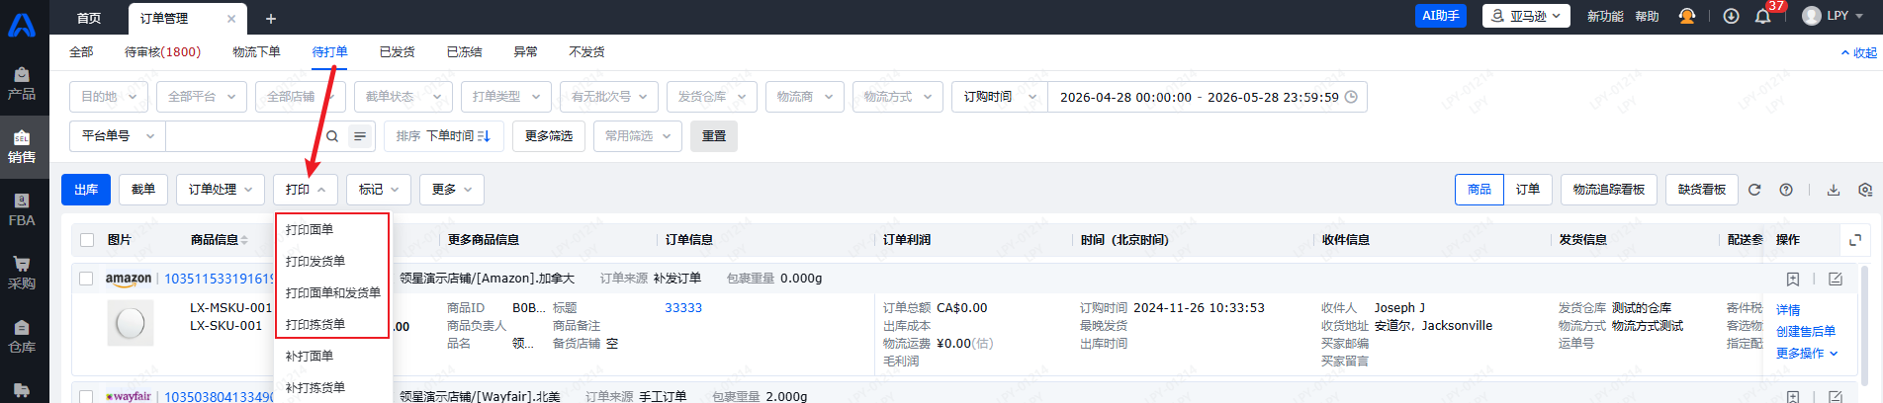Close the 订单管理 tab
The image size is (1883, 403).
pyautogui.click(x=231, y=19)
